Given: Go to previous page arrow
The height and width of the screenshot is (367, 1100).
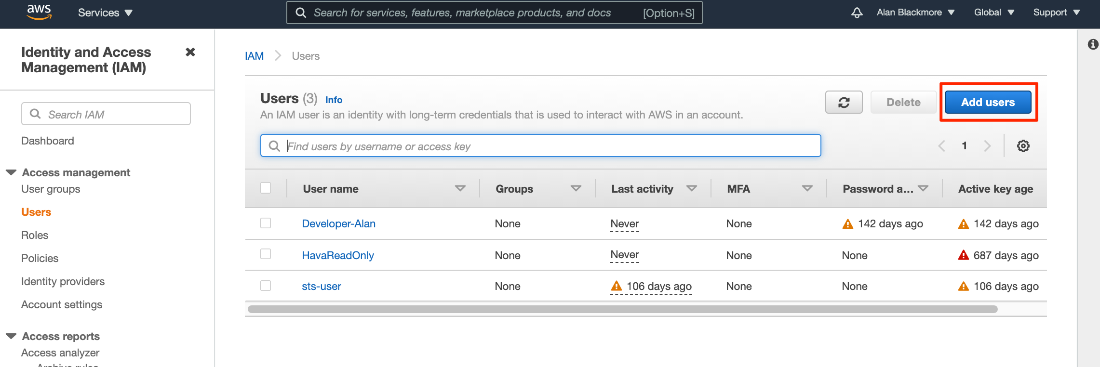Looking at the screenshot, I should 941,146.
